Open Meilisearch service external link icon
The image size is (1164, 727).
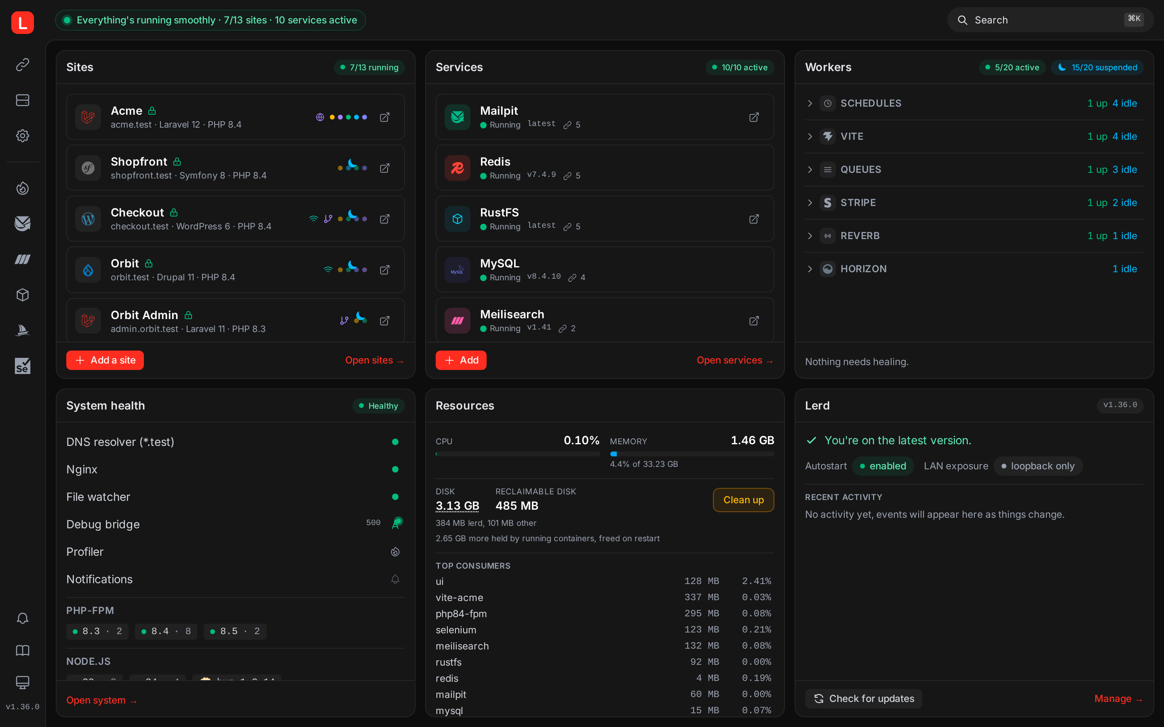coord(754,321)
